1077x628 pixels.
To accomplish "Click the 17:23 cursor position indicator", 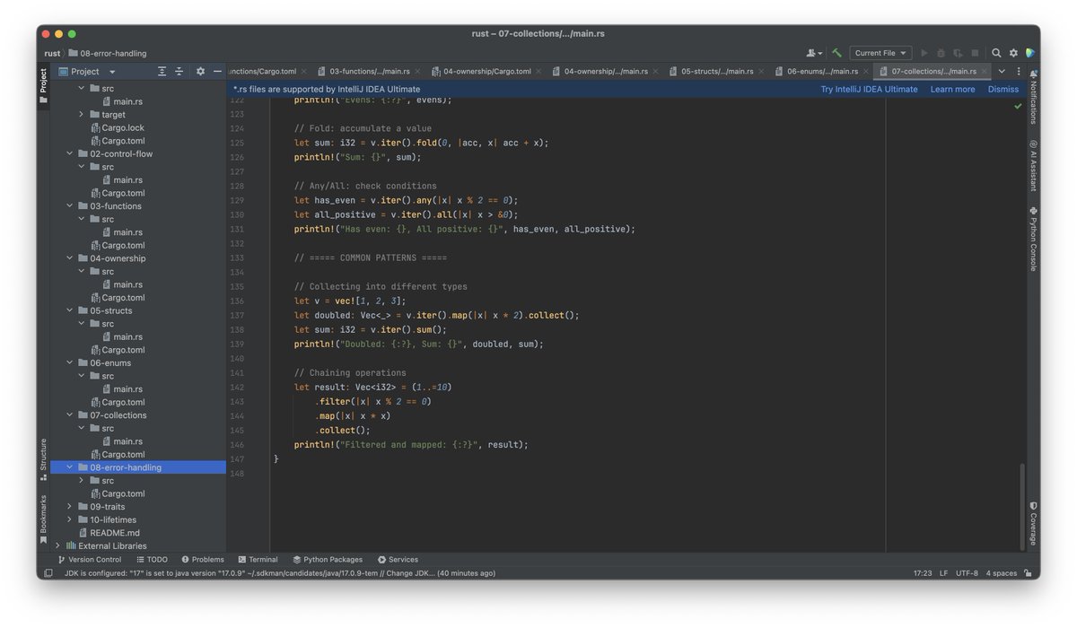I will coord(922,573).
